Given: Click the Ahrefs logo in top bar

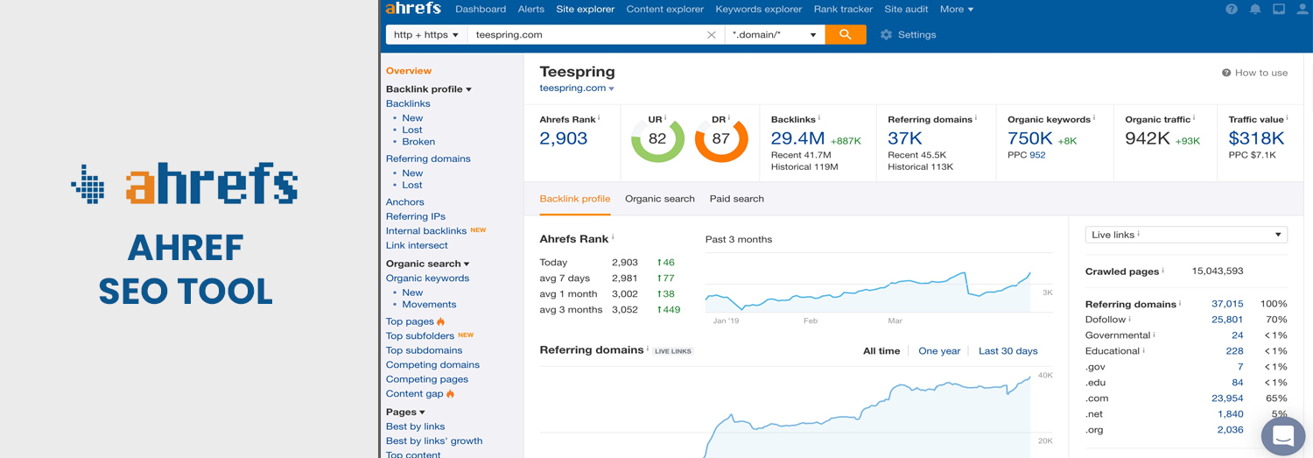Looking at the screenshot, I should (x=413, y=9).
